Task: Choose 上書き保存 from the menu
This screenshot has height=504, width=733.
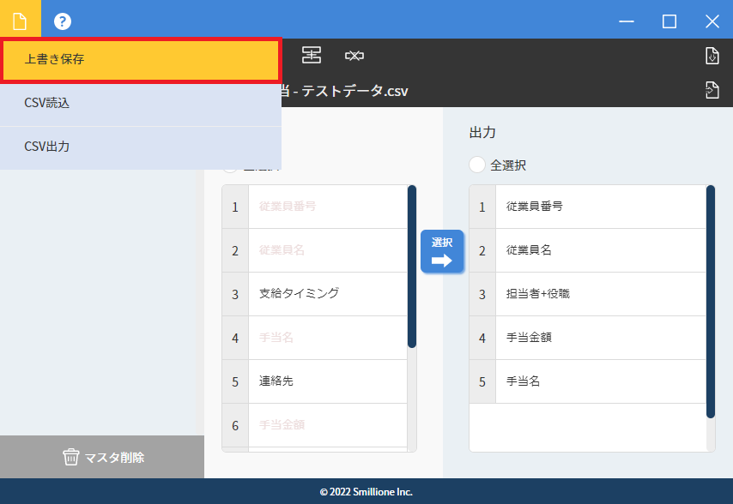Action: (140, 60)
